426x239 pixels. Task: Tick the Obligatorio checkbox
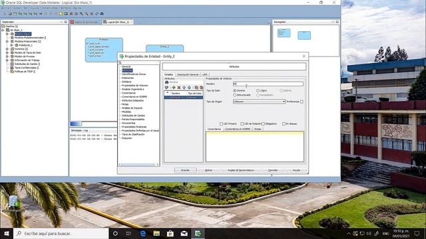click(263, 124)
